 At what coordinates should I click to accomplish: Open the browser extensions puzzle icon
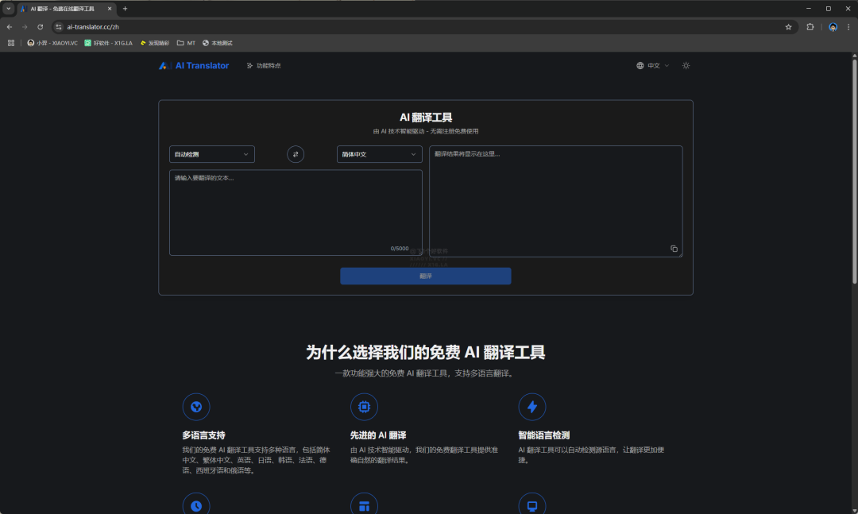(x=810, y=27)
